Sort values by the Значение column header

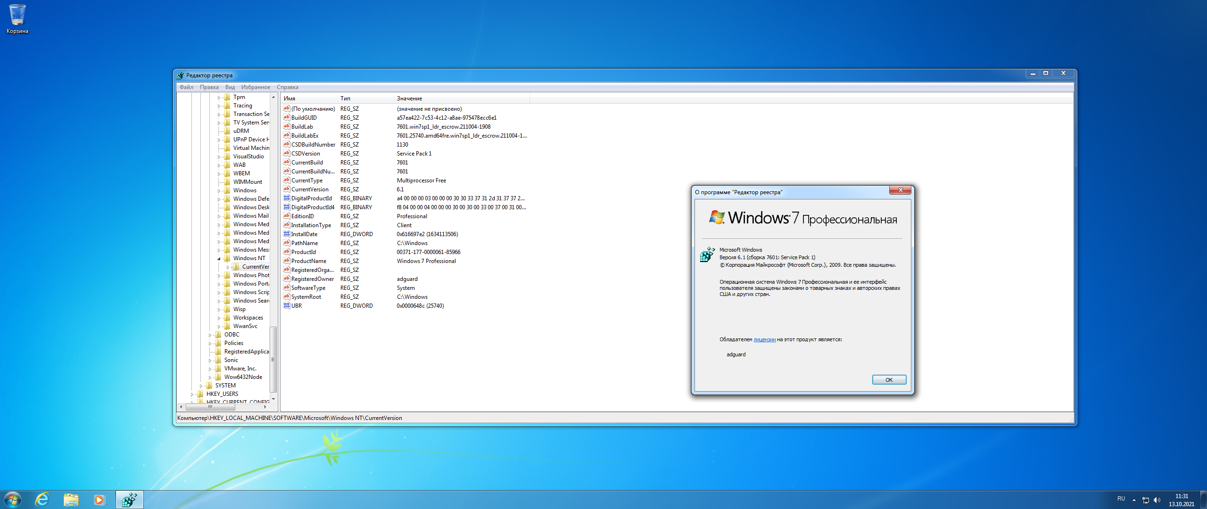(462, 99)
